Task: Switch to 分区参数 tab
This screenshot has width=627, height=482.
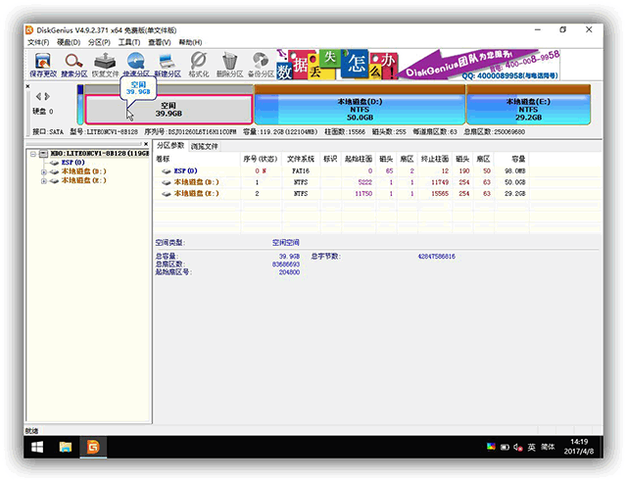Action: tap(169, 146)
